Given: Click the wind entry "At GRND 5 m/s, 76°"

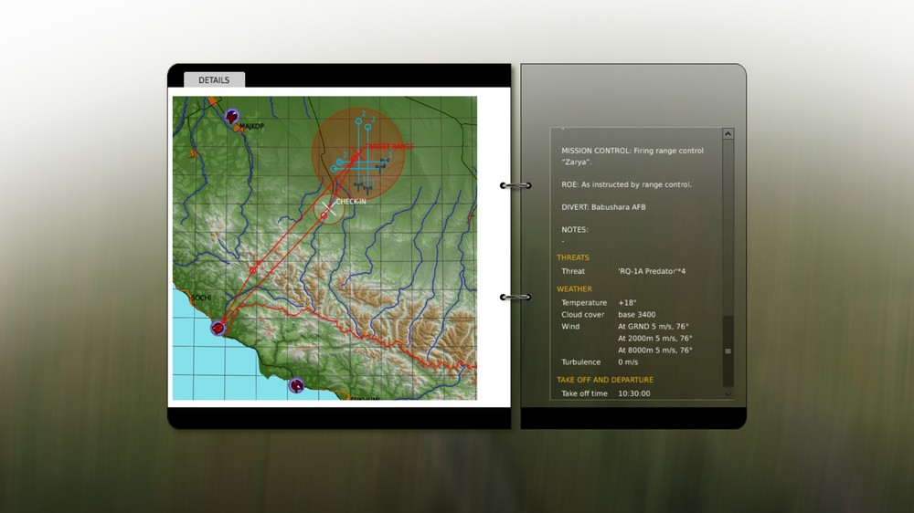Looking at the screenshot, I should coord(654,326).
